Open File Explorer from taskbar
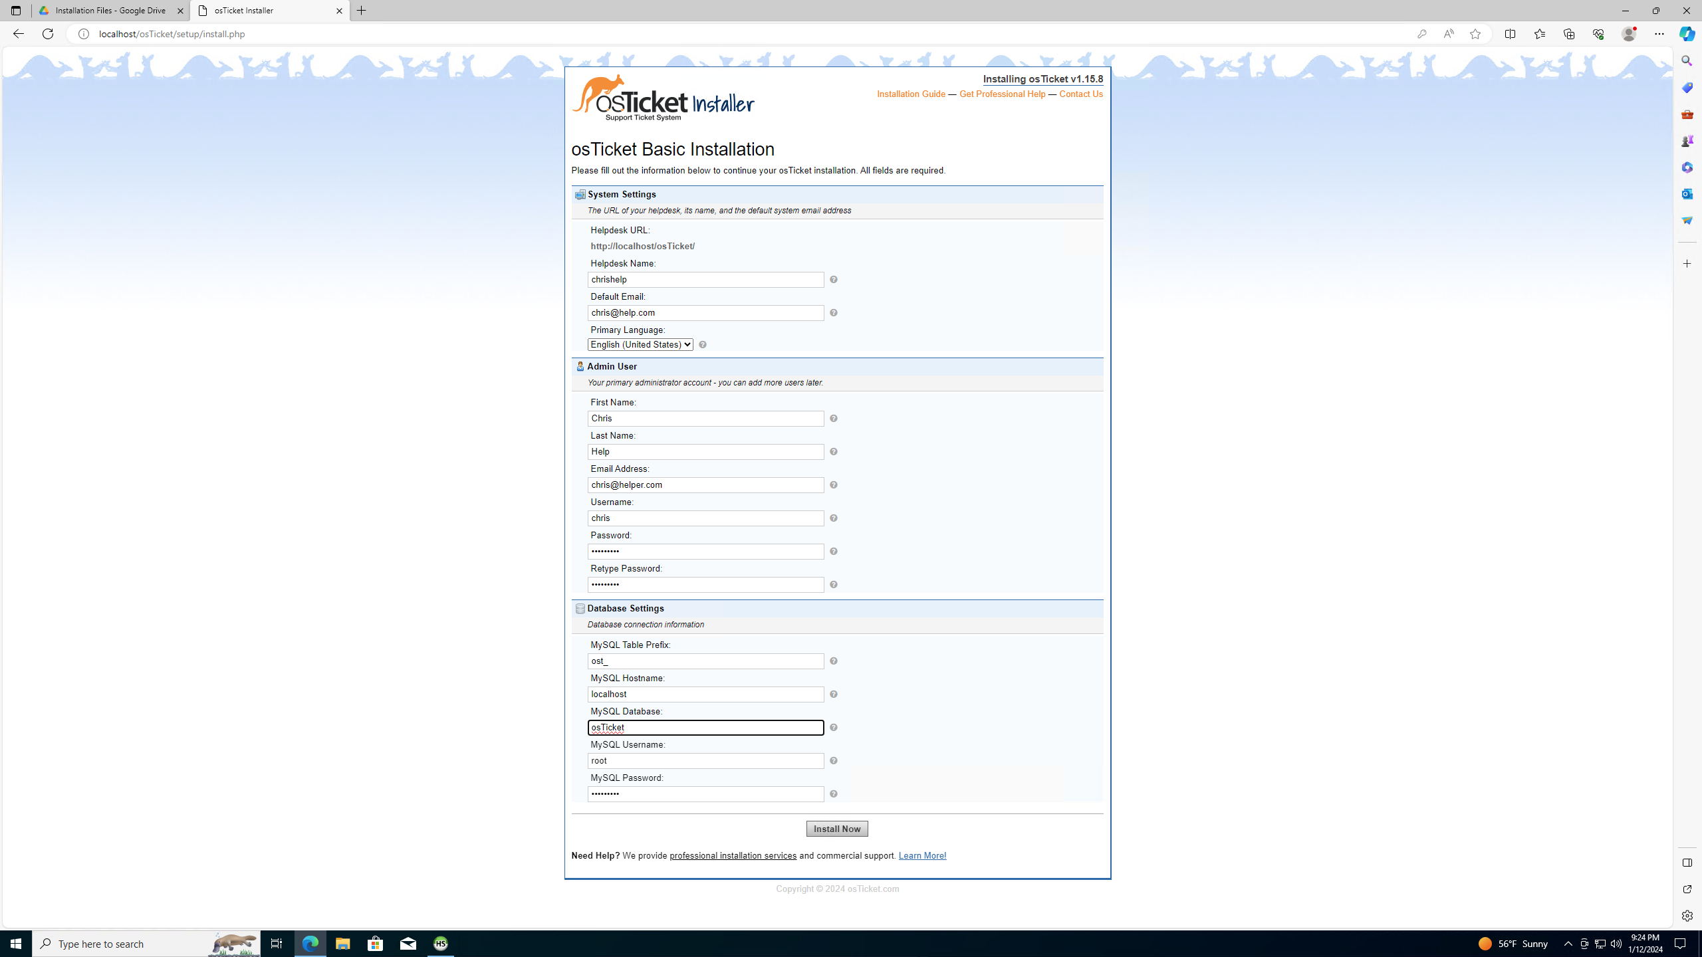1702x957 pixels. tap(342, 944)
